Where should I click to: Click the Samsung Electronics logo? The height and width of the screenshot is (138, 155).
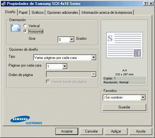[x=26, y=120]
